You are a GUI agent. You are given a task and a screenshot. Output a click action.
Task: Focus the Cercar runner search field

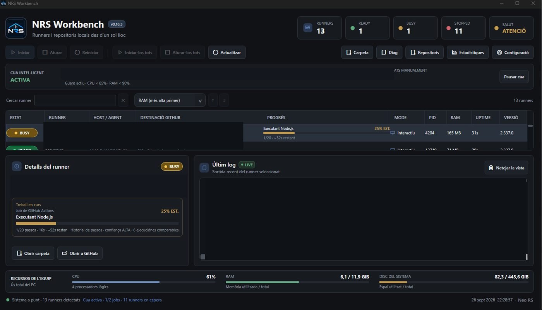pyautogui.click(x=75, y=100)
